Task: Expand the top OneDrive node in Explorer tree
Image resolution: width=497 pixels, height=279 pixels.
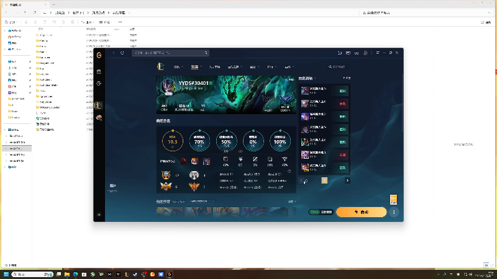Action: pos(5,30)
